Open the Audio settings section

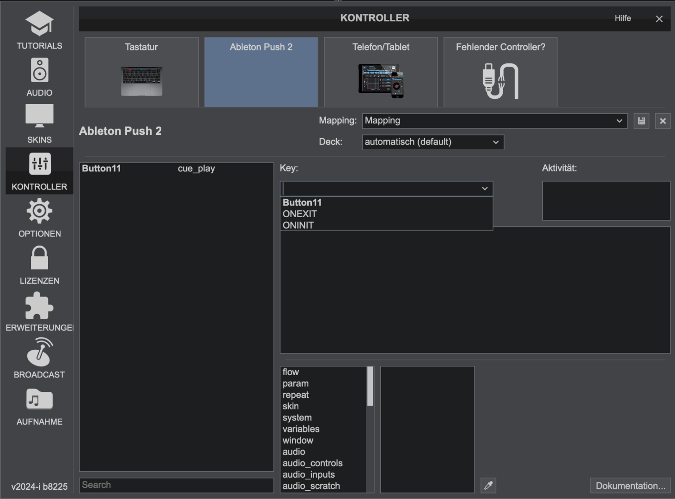click(39, 77)
